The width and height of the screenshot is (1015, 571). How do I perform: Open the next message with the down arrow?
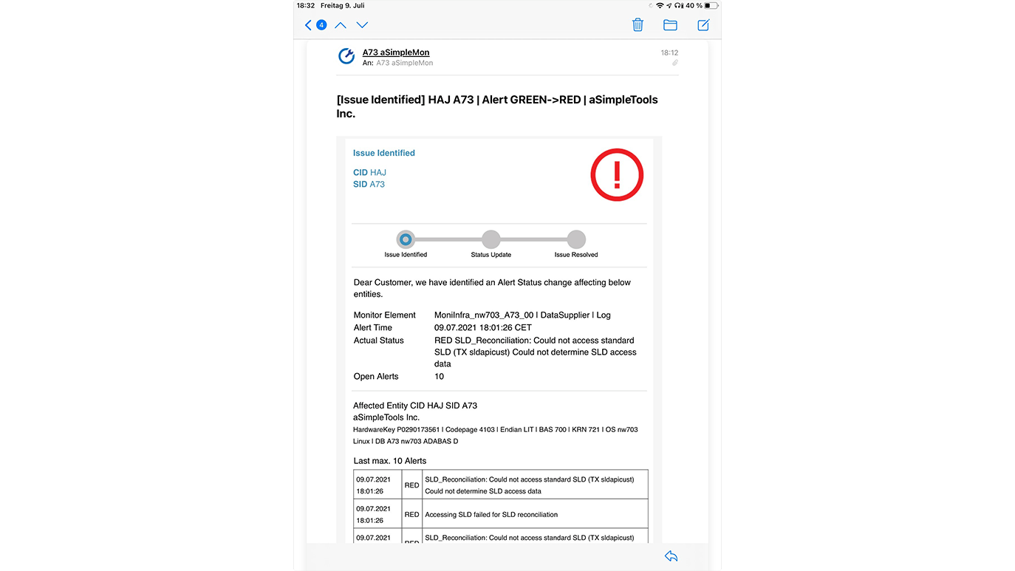(362, 25)
